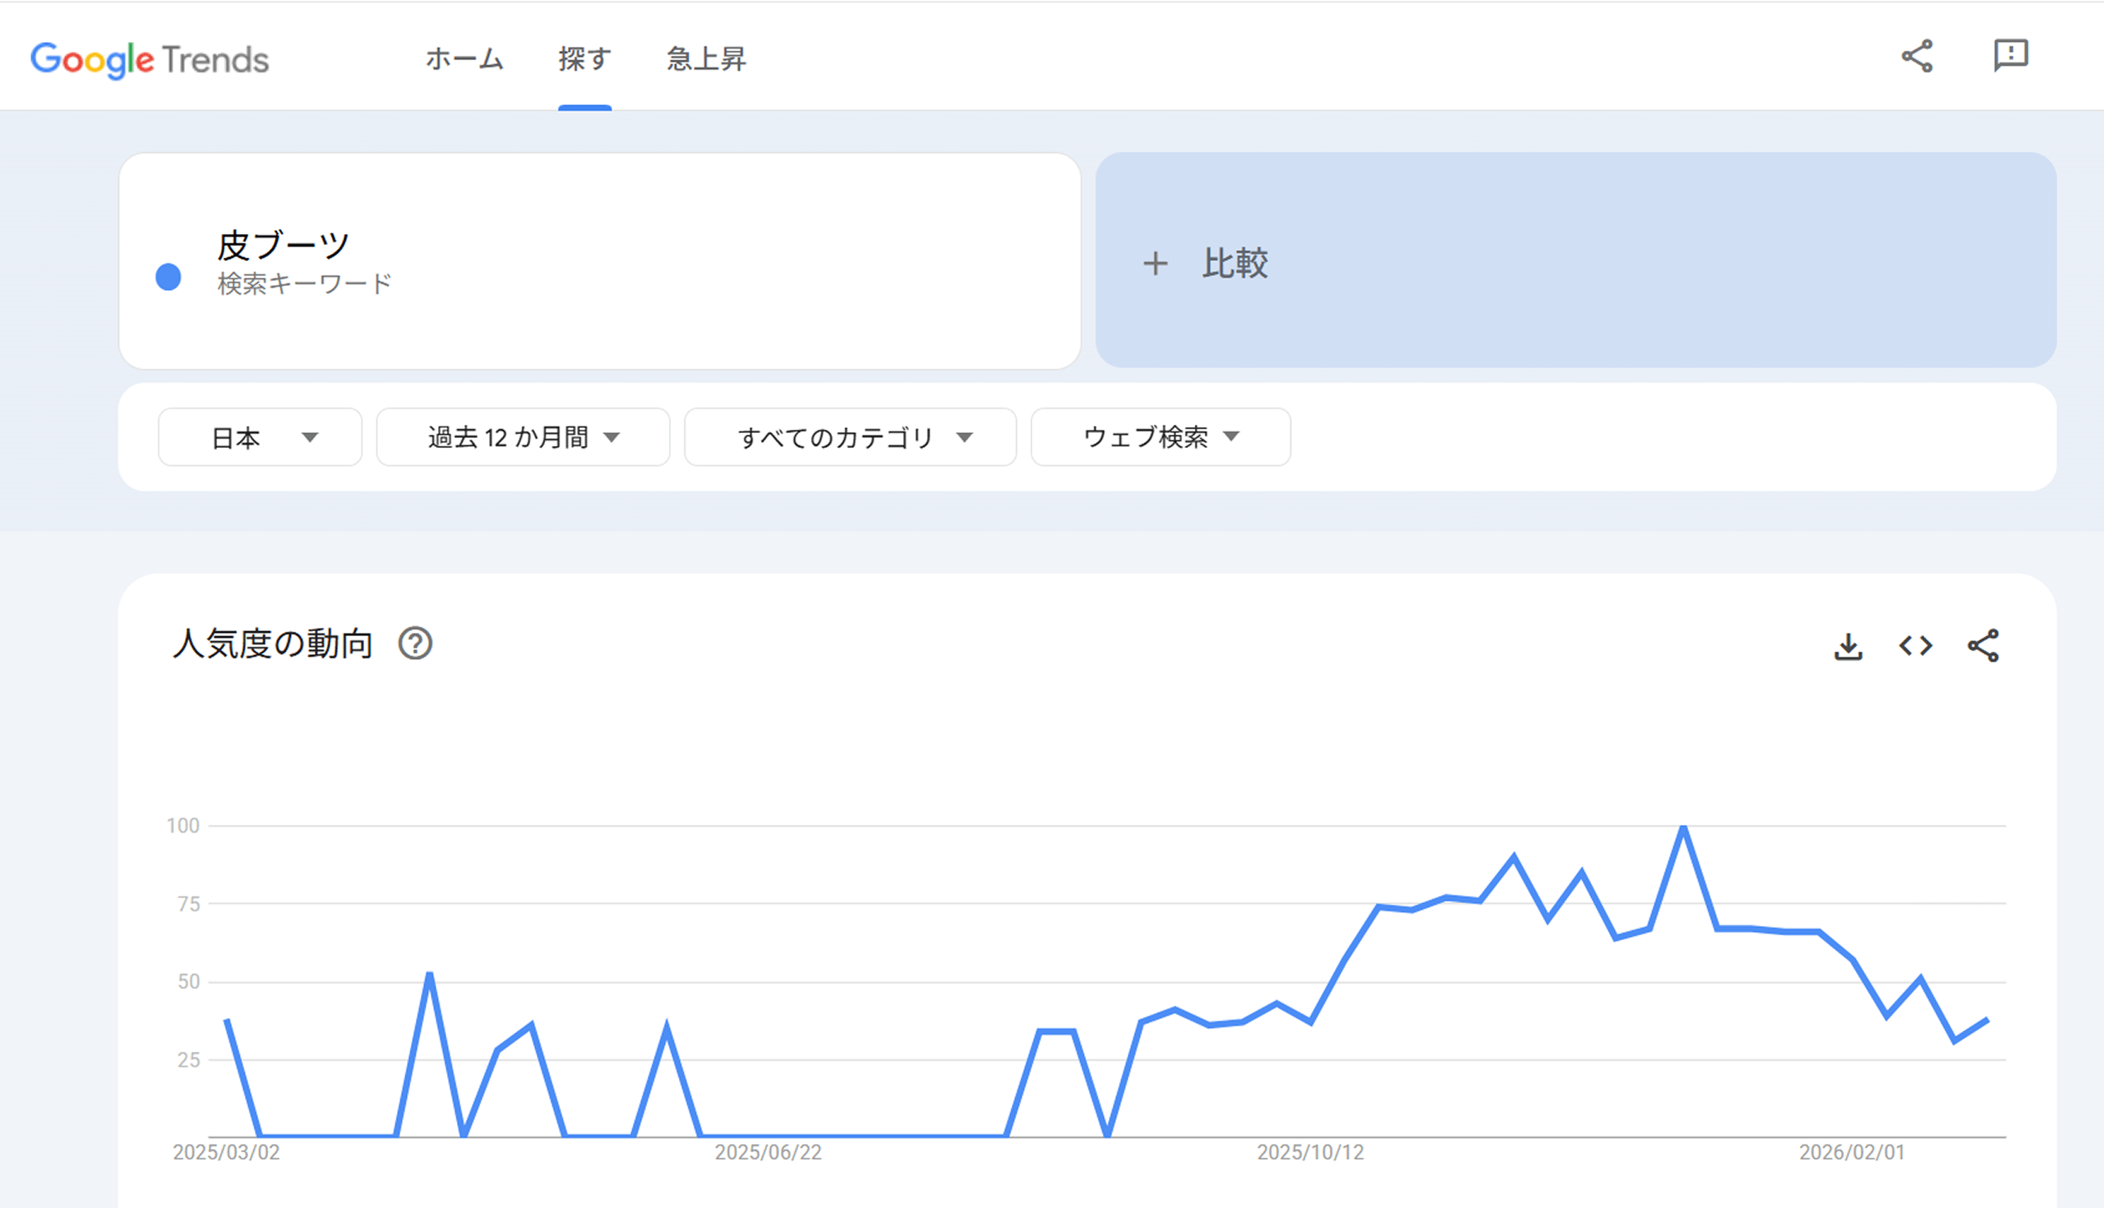Click the plus icon in 比較 box
Viewport: 2104px width, 1208px height.
1155,264
